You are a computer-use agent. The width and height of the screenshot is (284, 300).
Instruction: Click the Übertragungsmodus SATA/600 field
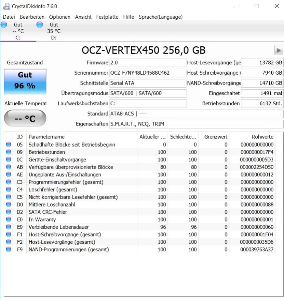(148, 93)
